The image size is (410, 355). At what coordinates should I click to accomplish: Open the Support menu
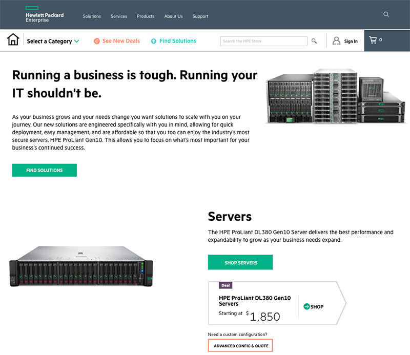(200, 16)
